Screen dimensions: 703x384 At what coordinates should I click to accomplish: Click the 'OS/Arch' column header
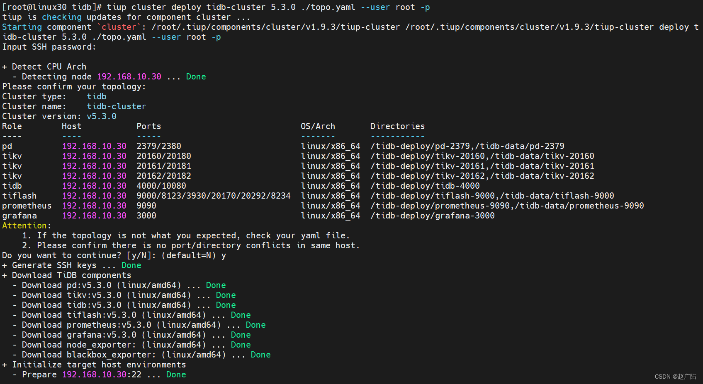318,126
